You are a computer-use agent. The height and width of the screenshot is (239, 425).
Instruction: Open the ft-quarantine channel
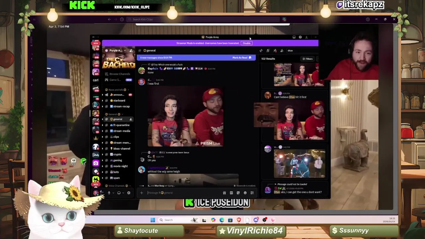[118, 125]
